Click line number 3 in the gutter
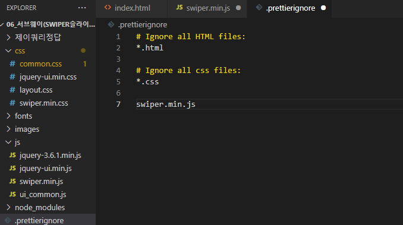 (118, 59)
